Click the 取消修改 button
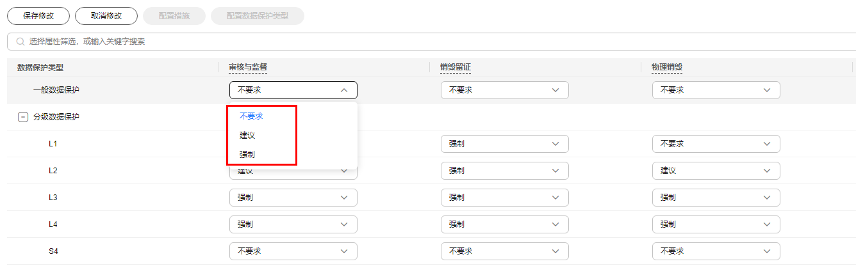This screenshot has height=266, width=856. tap(106, 16)
